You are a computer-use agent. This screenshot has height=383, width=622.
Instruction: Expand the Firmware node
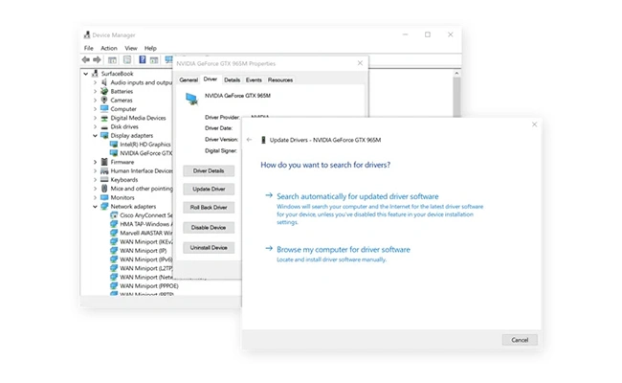click(95, 162)
